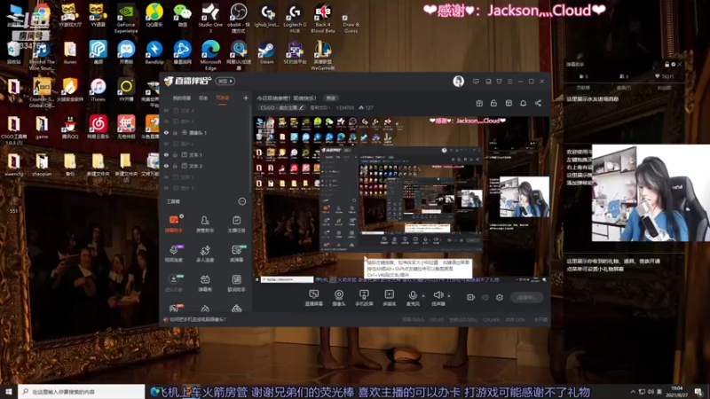Click the 修改 title edit button
710x399 pixels.
coord(331,98)
